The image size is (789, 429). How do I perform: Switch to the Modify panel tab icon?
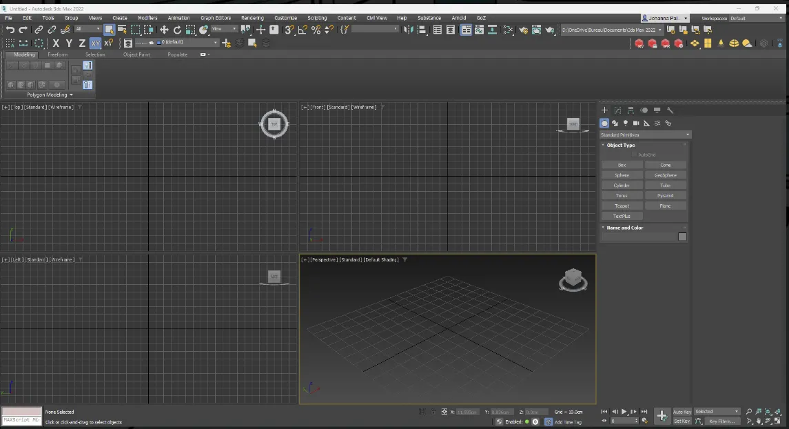(617, 110)
